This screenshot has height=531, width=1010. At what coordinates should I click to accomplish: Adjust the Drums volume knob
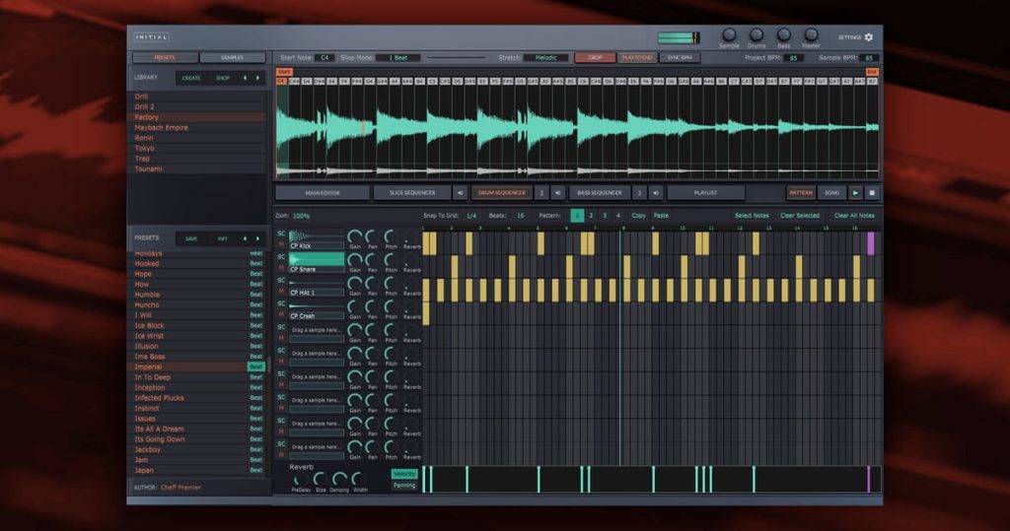[x=757, y=34]
